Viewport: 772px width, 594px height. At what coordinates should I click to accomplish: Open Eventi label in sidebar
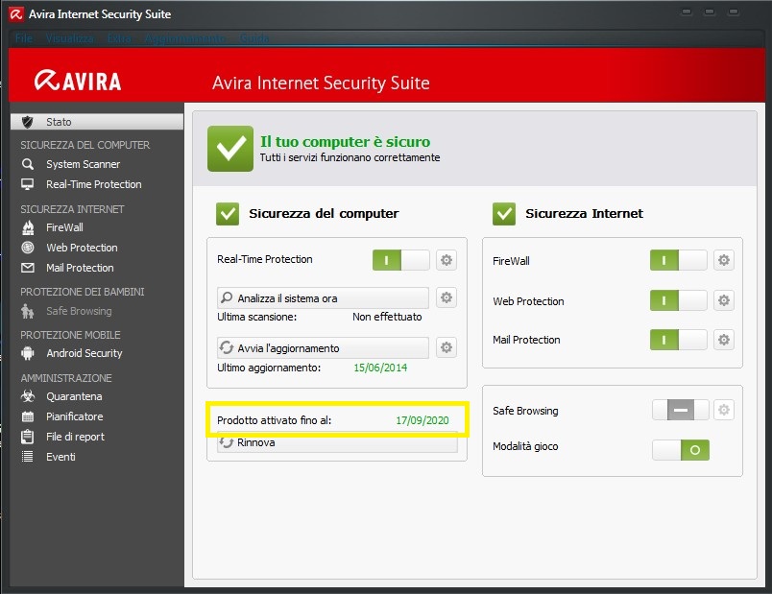(61, 457)
